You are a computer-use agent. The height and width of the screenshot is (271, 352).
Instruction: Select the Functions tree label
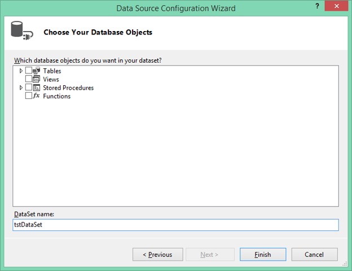[57, 96]
